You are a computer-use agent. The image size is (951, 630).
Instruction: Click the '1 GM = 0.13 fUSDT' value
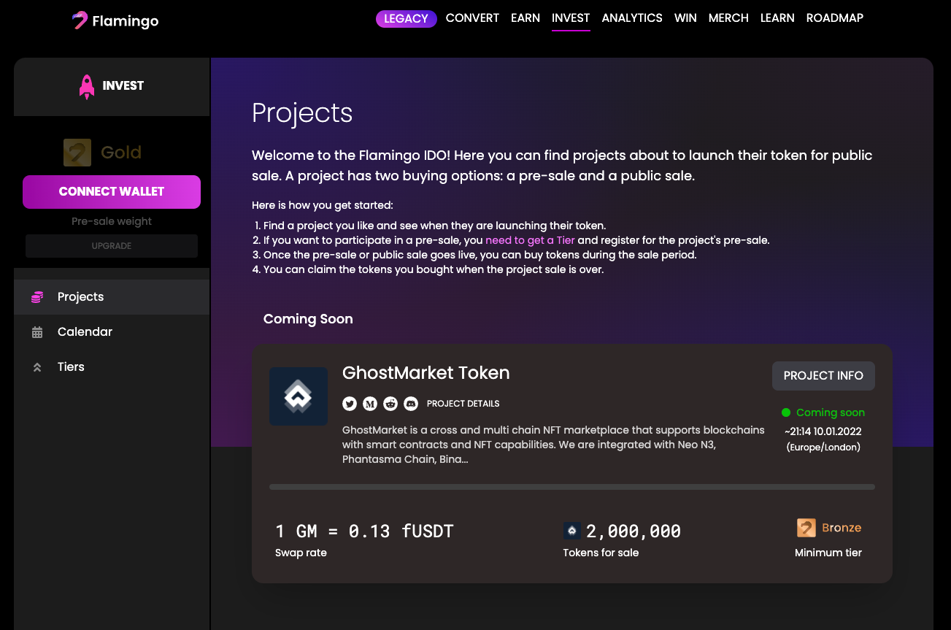pos(364,531)
